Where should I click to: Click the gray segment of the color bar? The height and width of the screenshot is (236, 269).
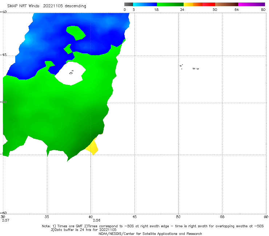[129, 4]
